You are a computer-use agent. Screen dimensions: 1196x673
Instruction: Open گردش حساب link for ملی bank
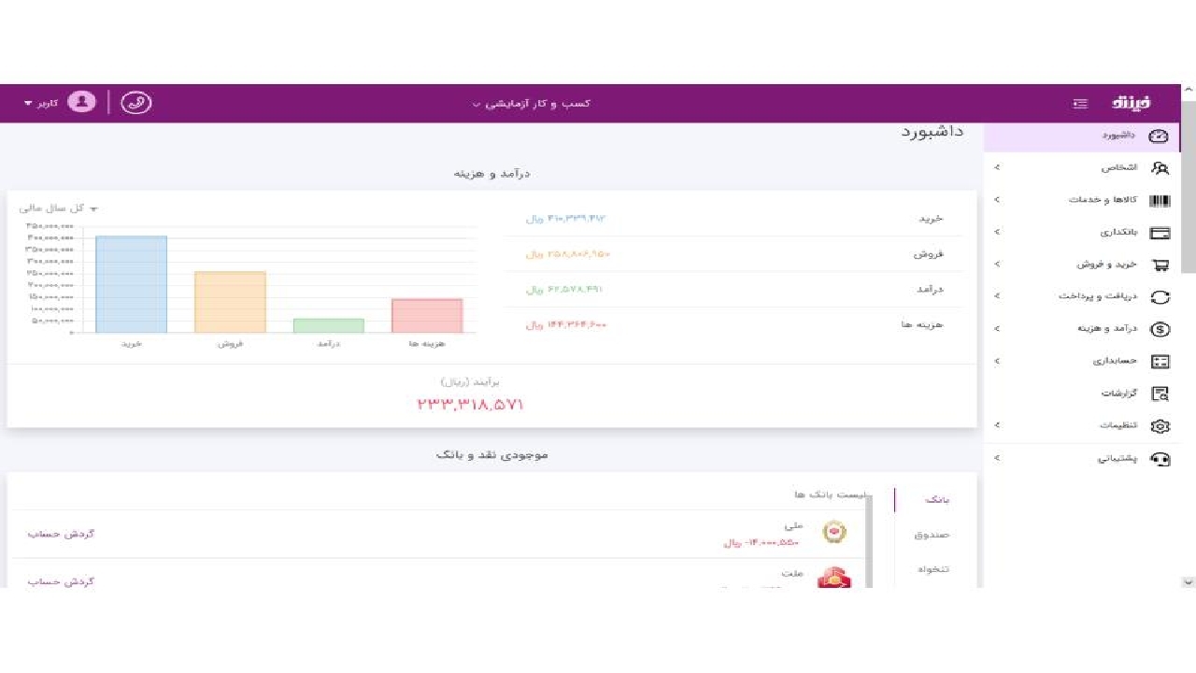pyautogui.click(x=61, y=534)
